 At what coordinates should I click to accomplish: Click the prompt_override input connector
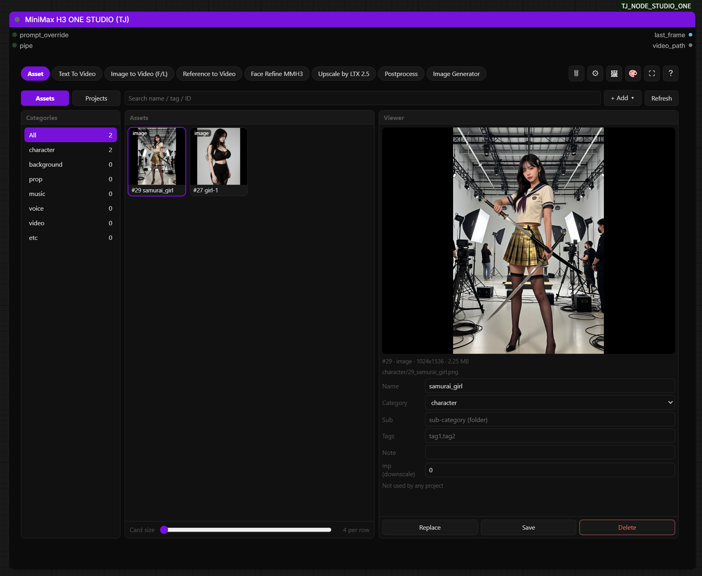tap(15, 35)
